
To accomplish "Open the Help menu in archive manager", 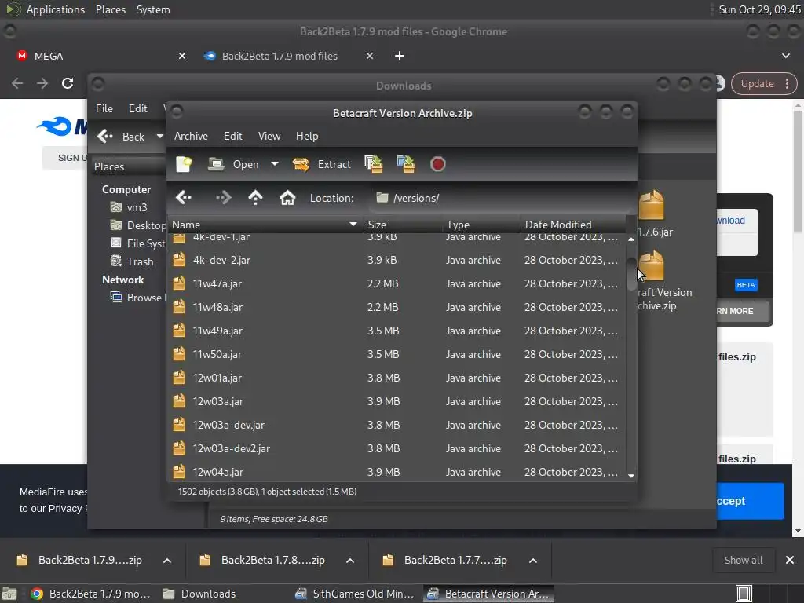I will pyautogui.click(x=307, y=136).
